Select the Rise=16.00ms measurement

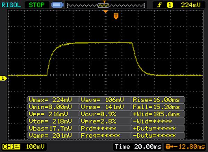tap(158, 100)
